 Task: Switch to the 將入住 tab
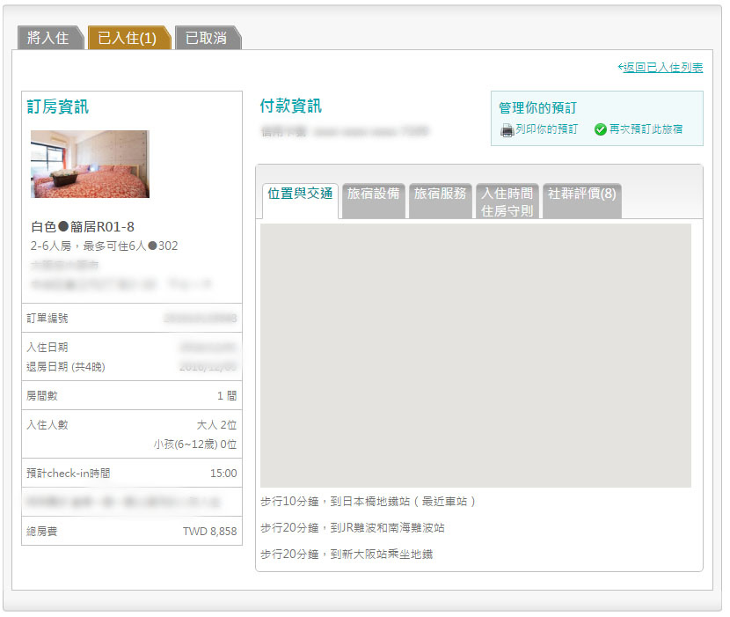click(x=49, y=38)
